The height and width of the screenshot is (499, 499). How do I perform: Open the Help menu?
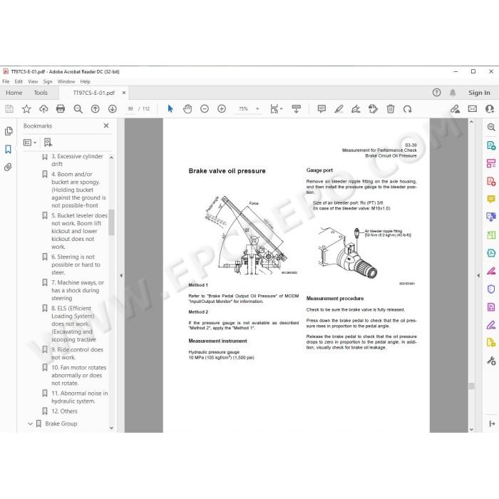(x=85, y=82)
